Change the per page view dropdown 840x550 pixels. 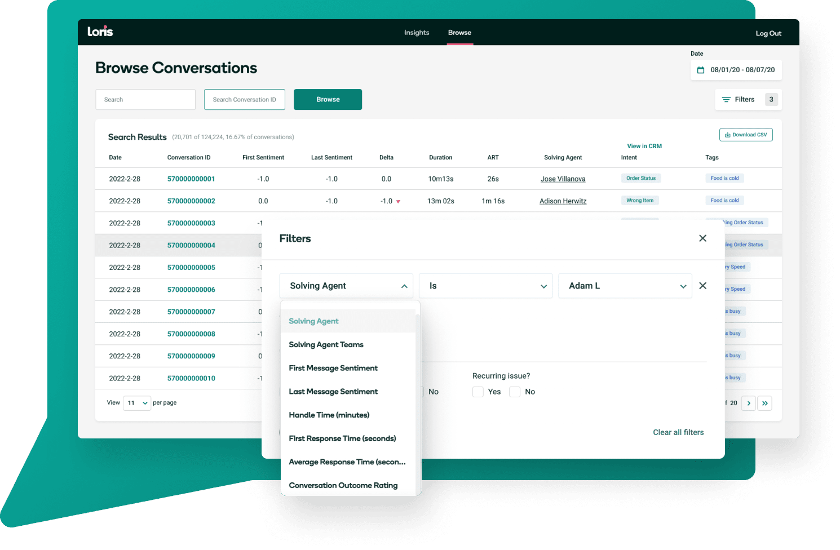point(136,403)
